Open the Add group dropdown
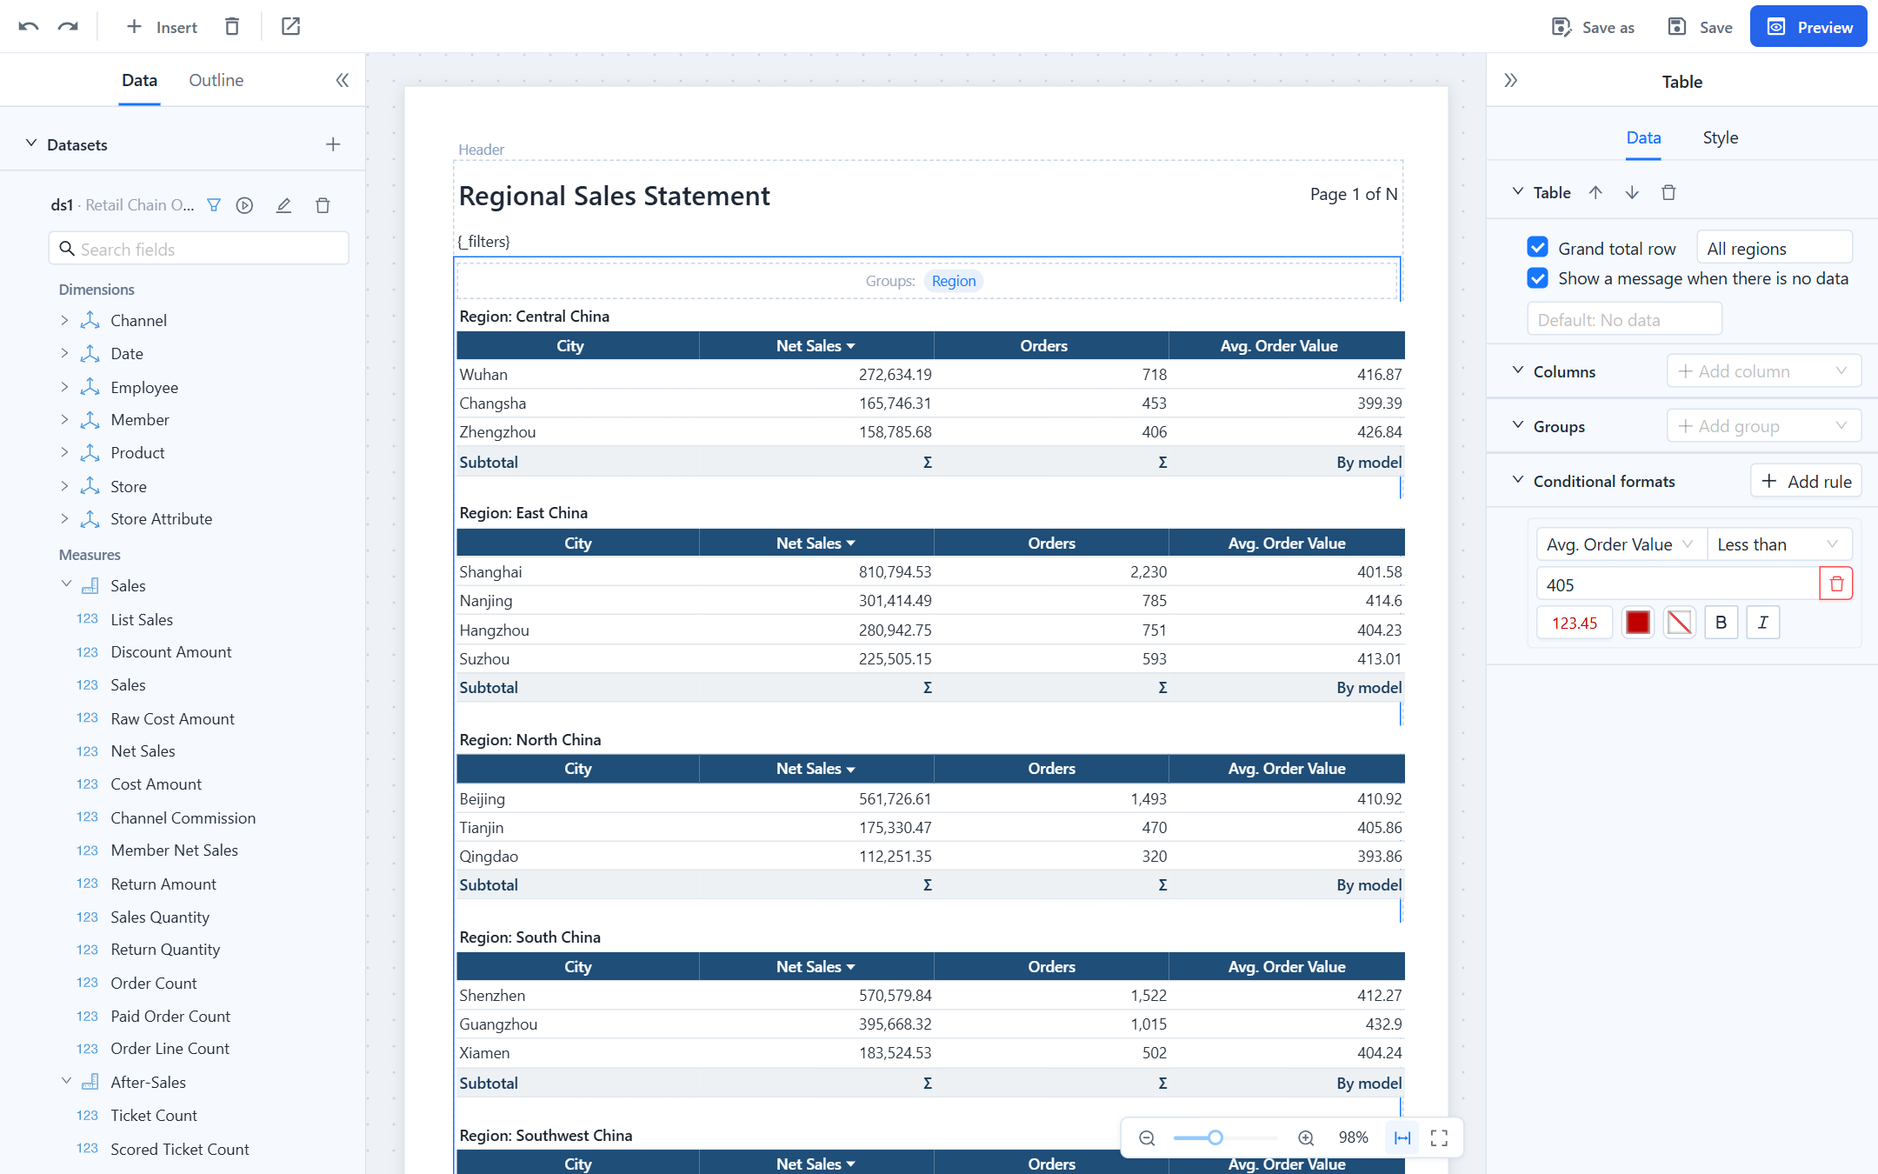1878x1174 pixels. pyautogui.click(x=1764, y=426)
